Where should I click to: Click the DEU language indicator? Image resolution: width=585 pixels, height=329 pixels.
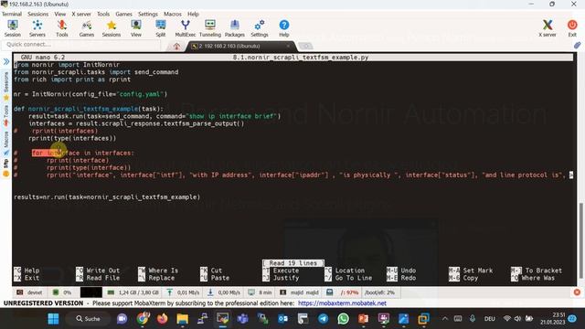pos(489,319)
